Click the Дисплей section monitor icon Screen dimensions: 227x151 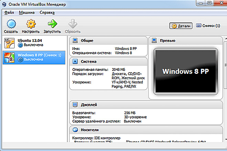click(75, 104)
